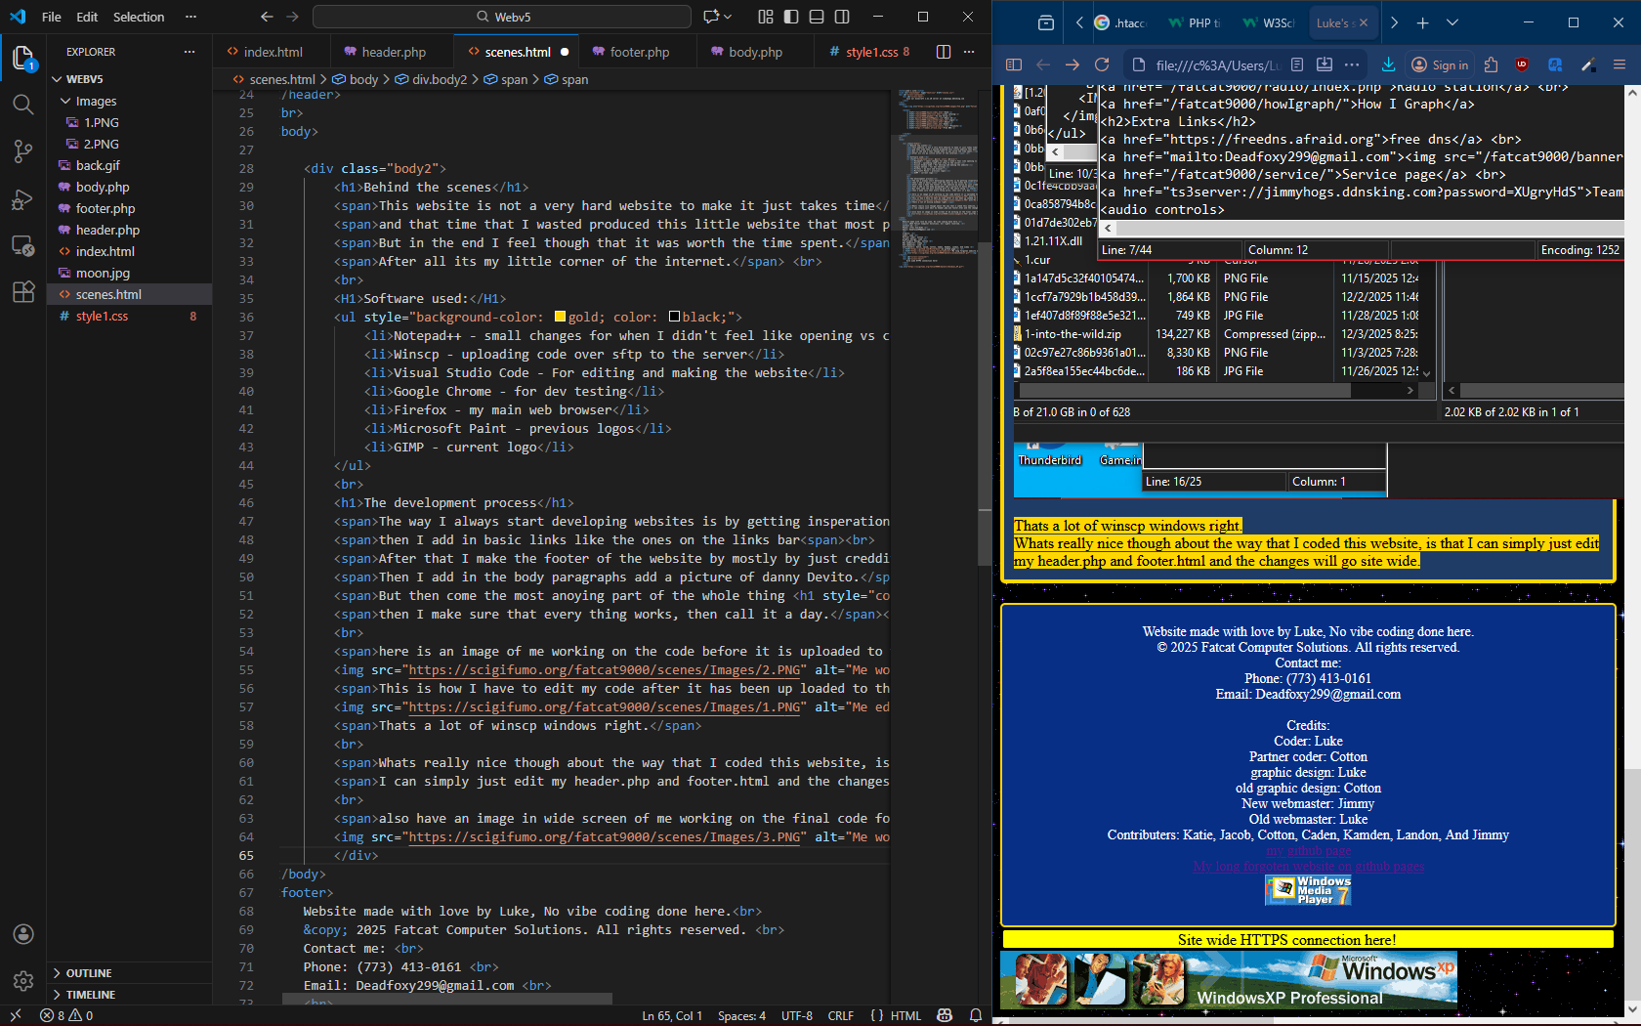Expand the TIMELINE section
1641x1026 pixels.
[90, 995]
